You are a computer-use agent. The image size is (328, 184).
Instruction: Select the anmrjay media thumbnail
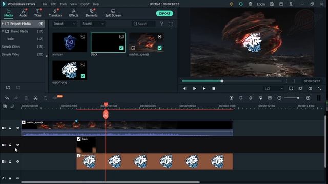click(x=70, y=42)
